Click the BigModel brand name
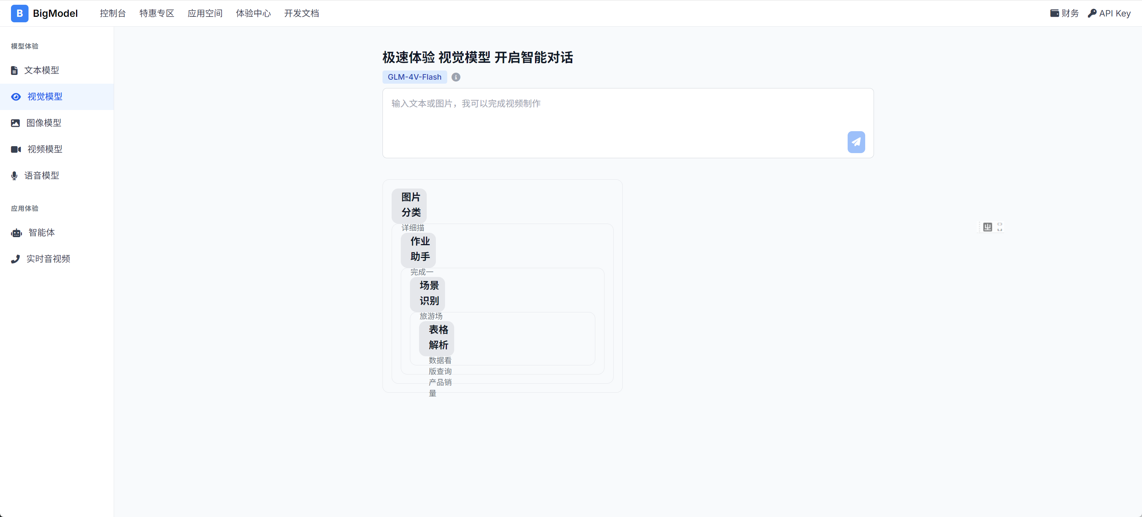 (x=56, y=13)
